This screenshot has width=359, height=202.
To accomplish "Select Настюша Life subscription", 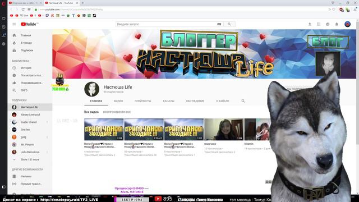I will 30,107.
